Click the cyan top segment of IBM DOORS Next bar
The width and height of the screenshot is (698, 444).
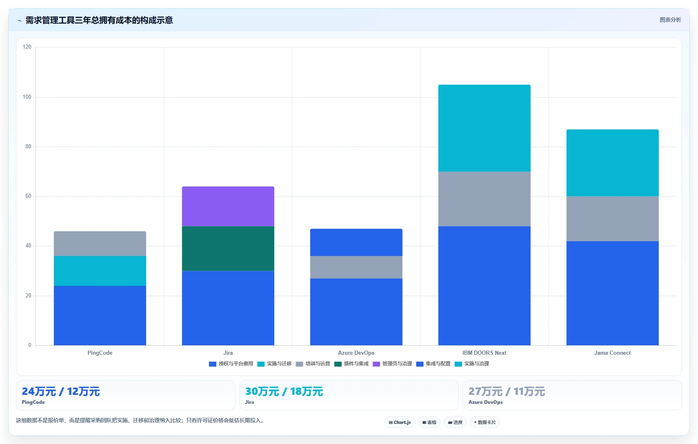(484, 128)
